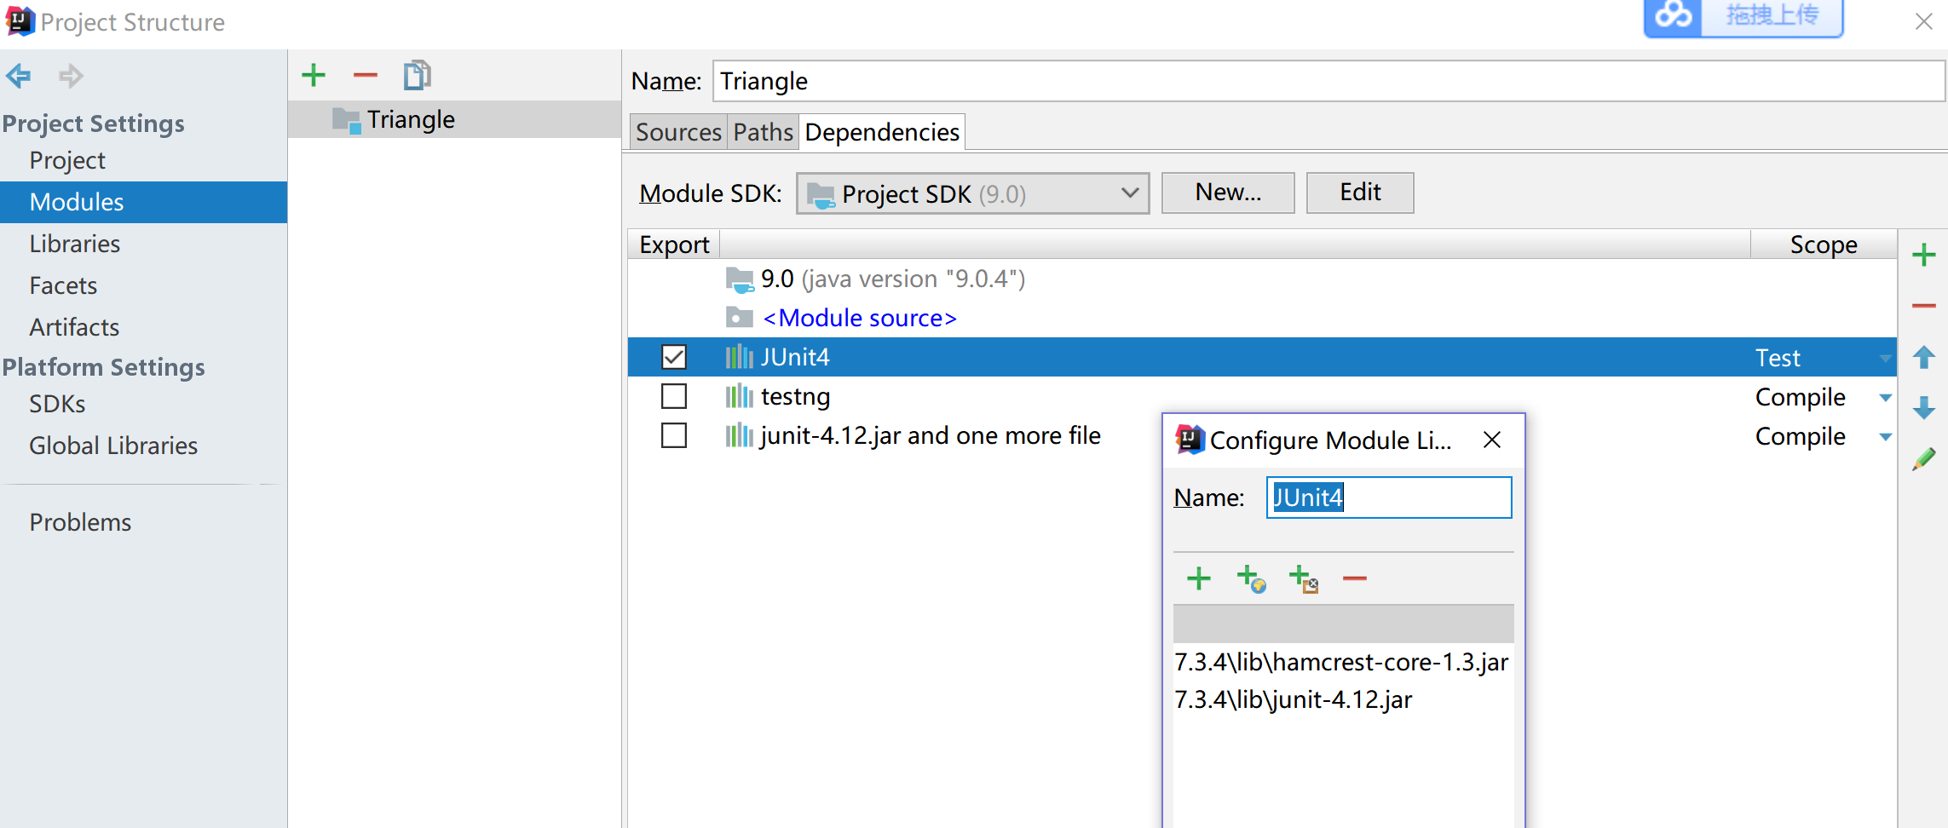Remove the selected module with red minus
1948x828 pixels.
(365, 75)
